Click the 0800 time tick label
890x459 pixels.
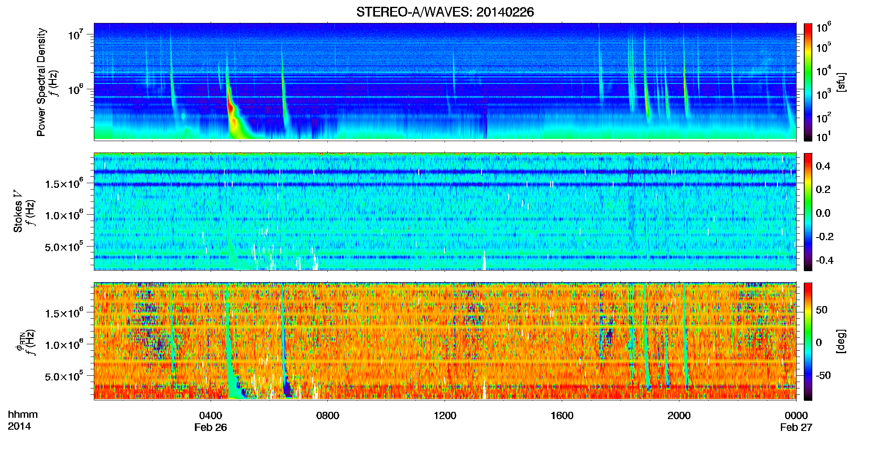328,416
